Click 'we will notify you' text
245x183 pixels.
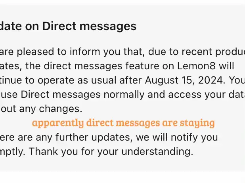point(177,137)
